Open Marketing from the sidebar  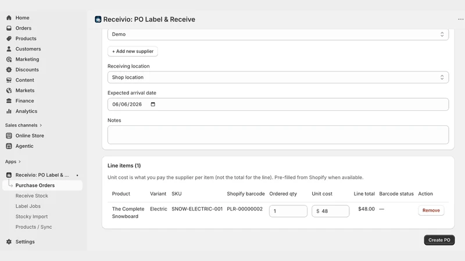coord(27,59)
